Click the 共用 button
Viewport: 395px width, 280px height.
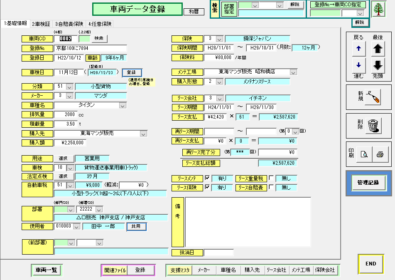tap(136, 226)
